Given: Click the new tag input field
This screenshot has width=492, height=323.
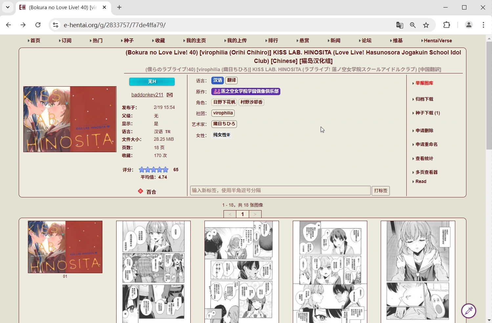Looking at the screenshot, I should 280,191.
